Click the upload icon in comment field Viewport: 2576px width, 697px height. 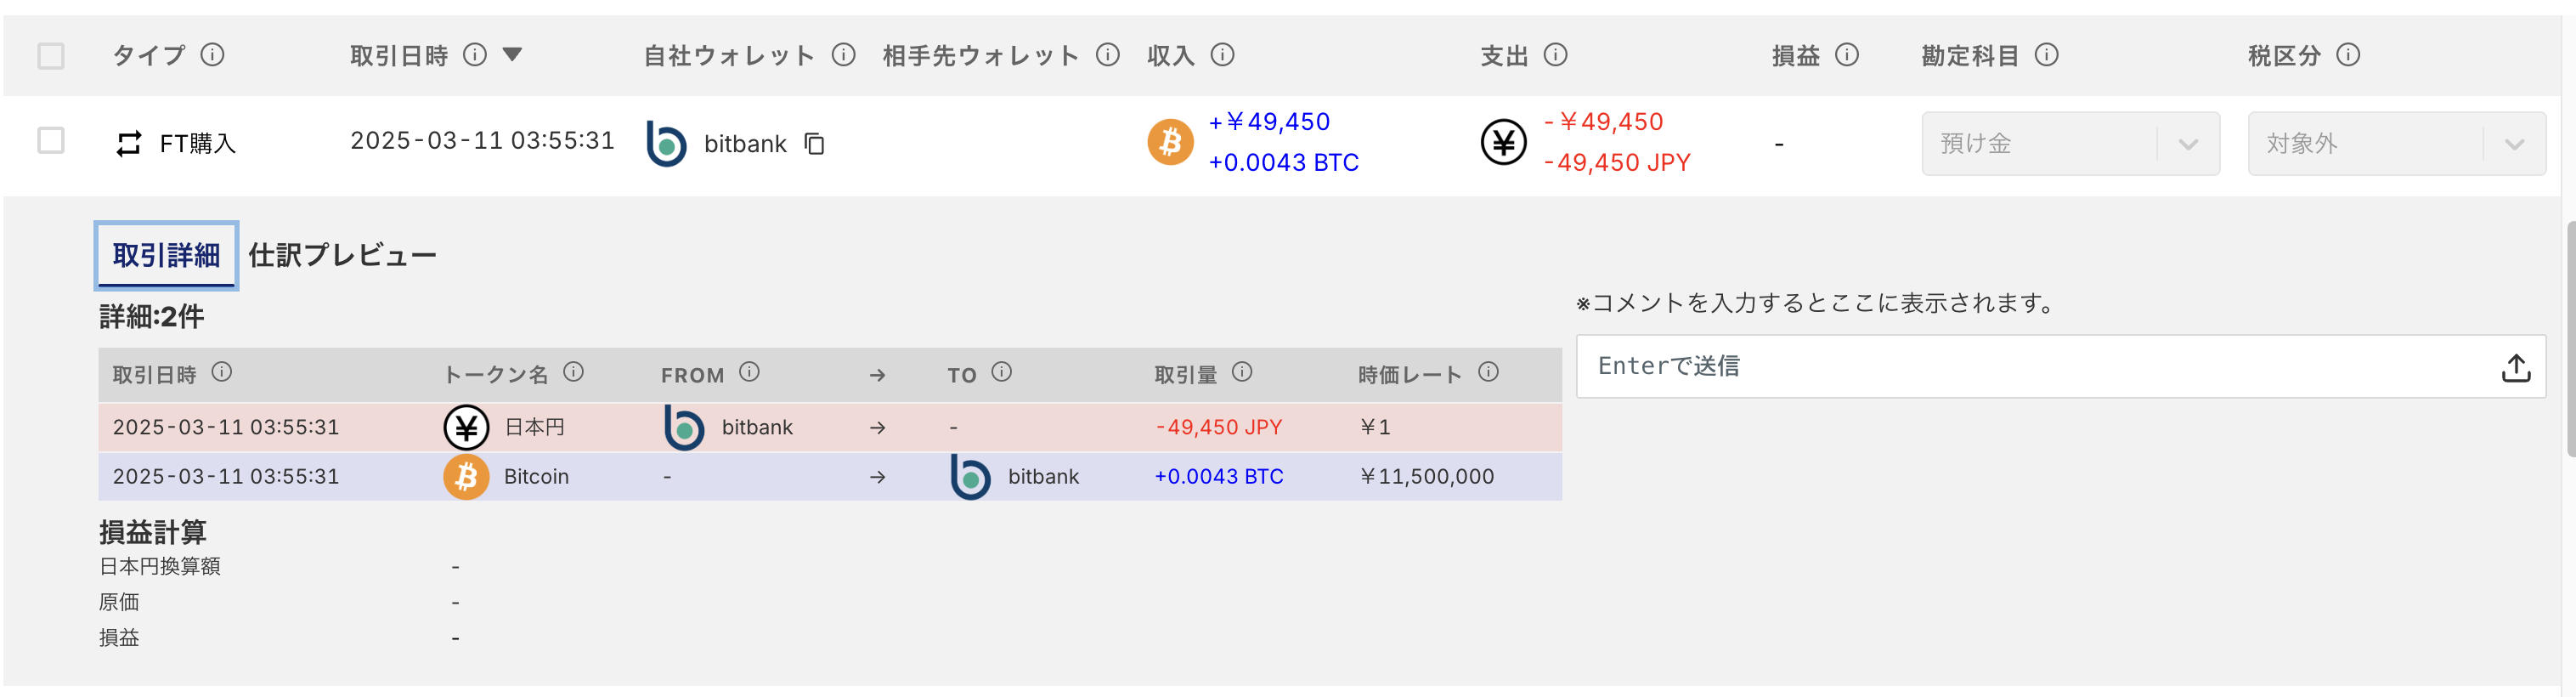[x=2515, y=368]
